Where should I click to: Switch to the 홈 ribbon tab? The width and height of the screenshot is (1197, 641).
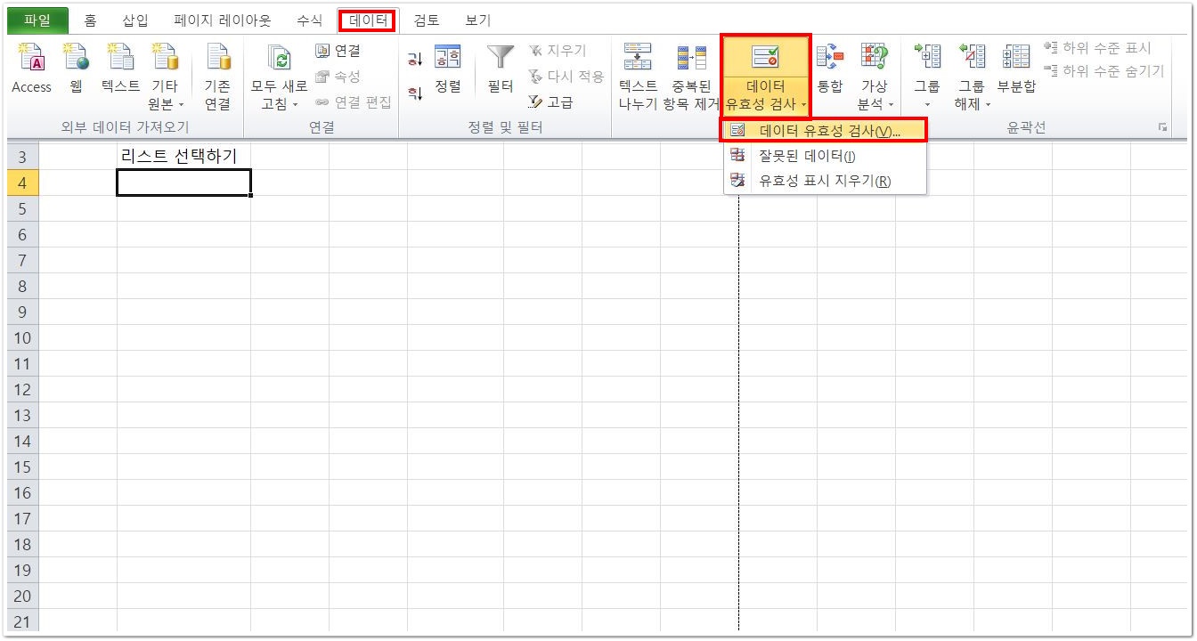[x=90, y=20]
